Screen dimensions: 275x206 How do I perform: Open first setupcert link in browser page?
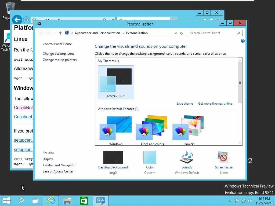(23, 140)
